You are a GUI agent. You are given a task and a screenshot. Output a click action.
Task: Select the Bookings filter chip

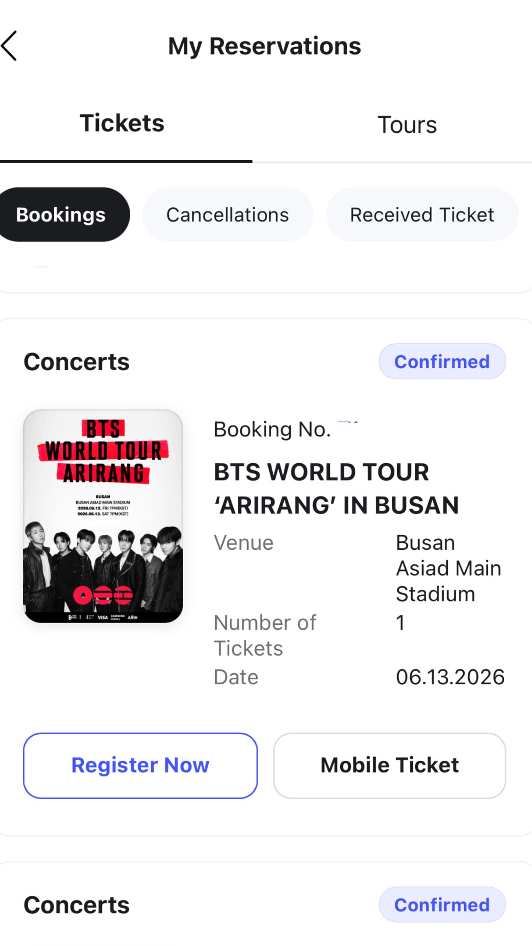click(62, 214)
